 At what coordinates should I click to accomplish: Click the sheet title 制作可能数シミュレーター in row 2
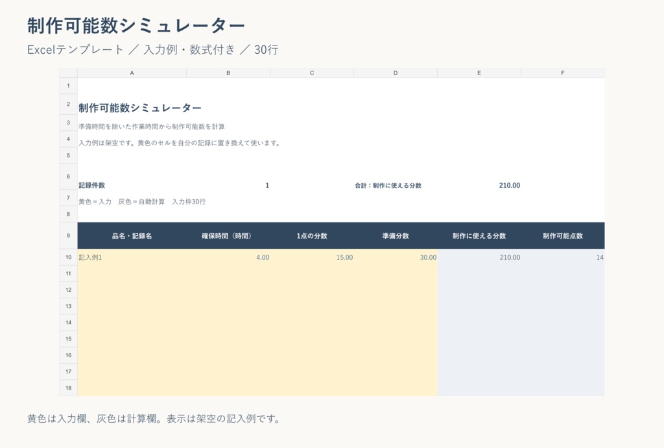140,108
